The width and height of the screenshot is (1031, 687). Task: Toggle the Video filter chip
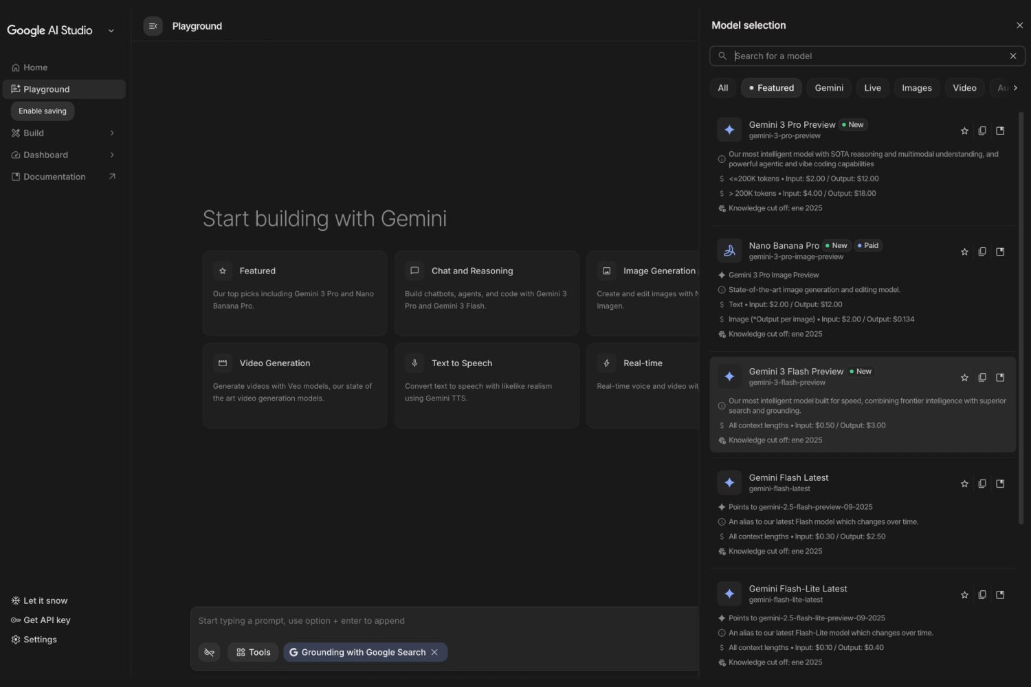tap(964, 88)
